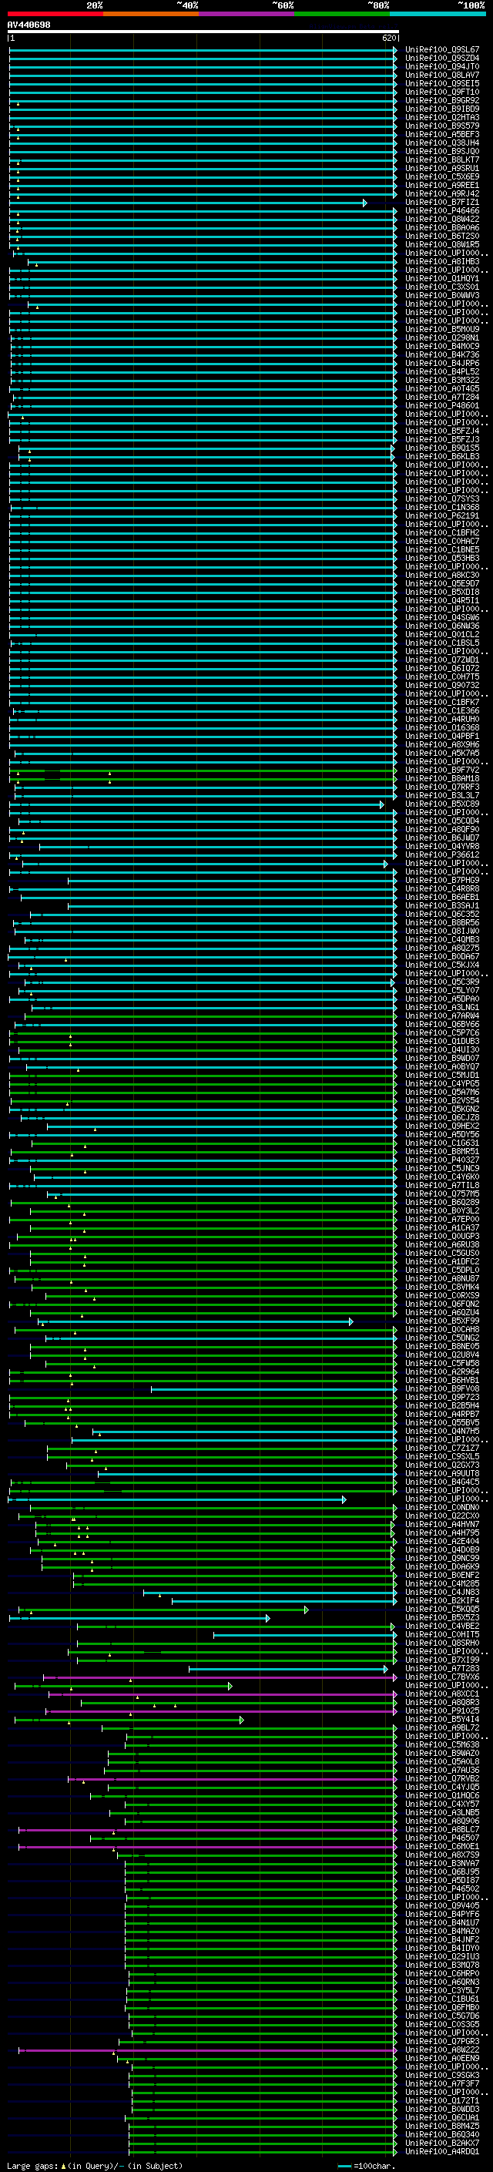The image size is (493, 2172).
Task: Select the UniRef100_Q8W422 label
Action: point(442,220)
